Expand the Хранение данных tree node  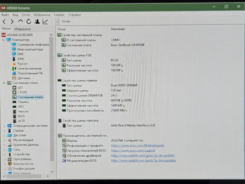point(5,145)
